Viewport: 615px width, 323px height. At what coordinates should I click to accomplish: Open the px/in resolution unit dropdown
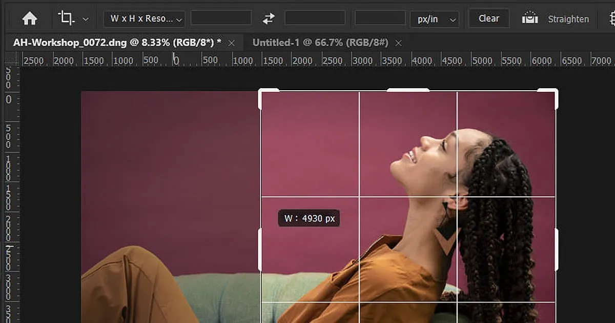coord(435,18)
